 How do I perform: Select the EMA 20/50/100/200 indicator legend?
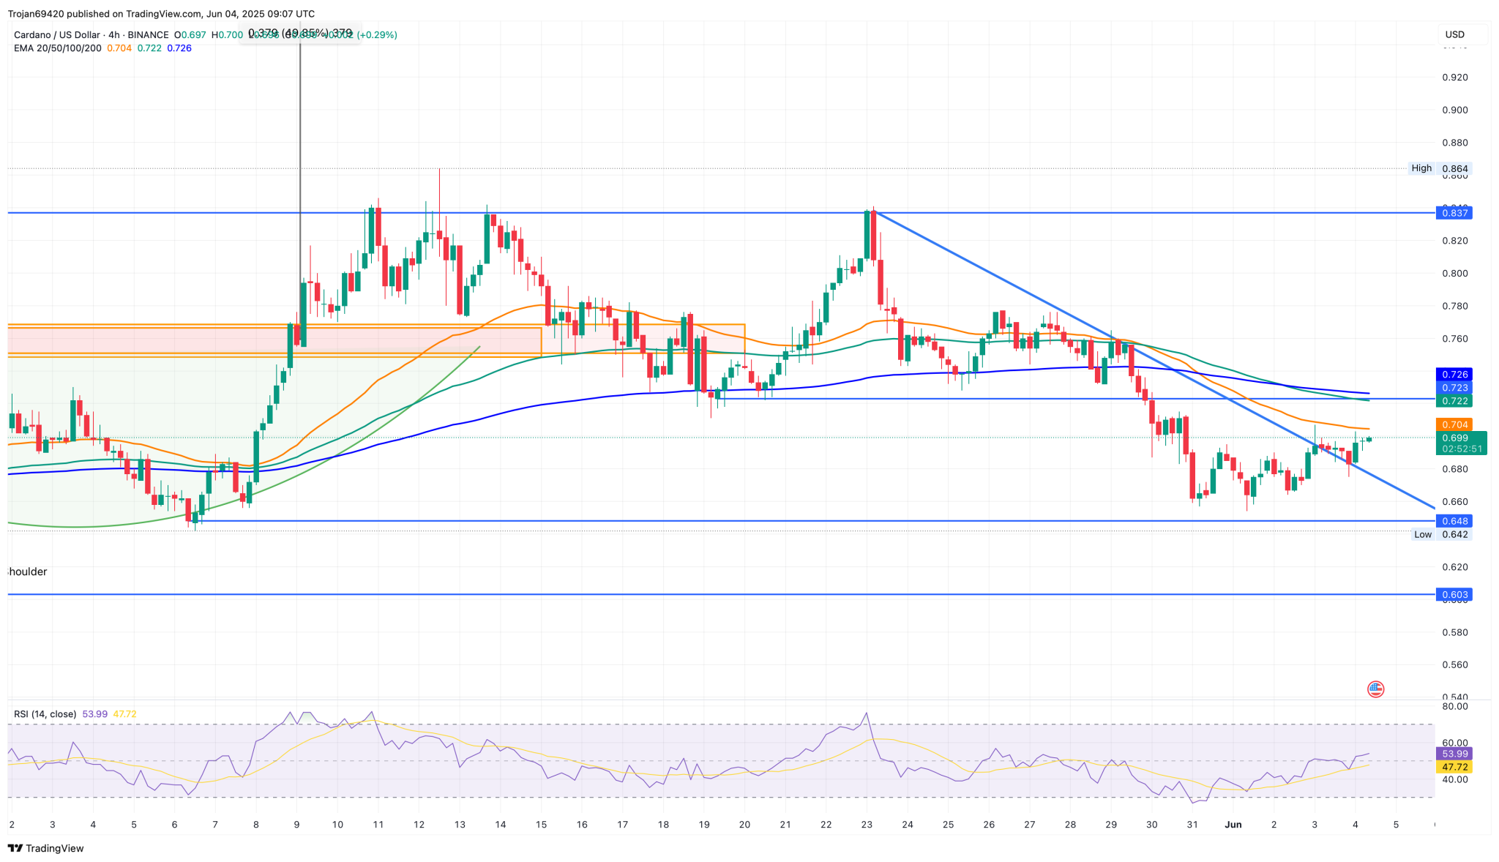58,48
